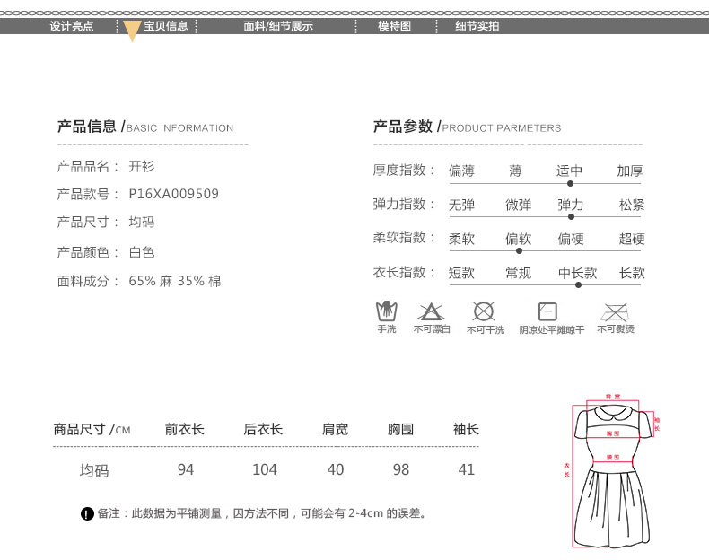Screen dimensions: 709x560
Task: Go to the 模特图 tab
Action: (394, 26)
